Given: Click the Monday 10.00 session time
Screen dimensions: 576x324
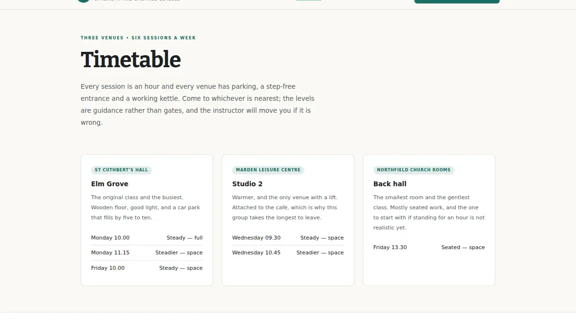Looking at the screenshot, I should pos(110,238).
